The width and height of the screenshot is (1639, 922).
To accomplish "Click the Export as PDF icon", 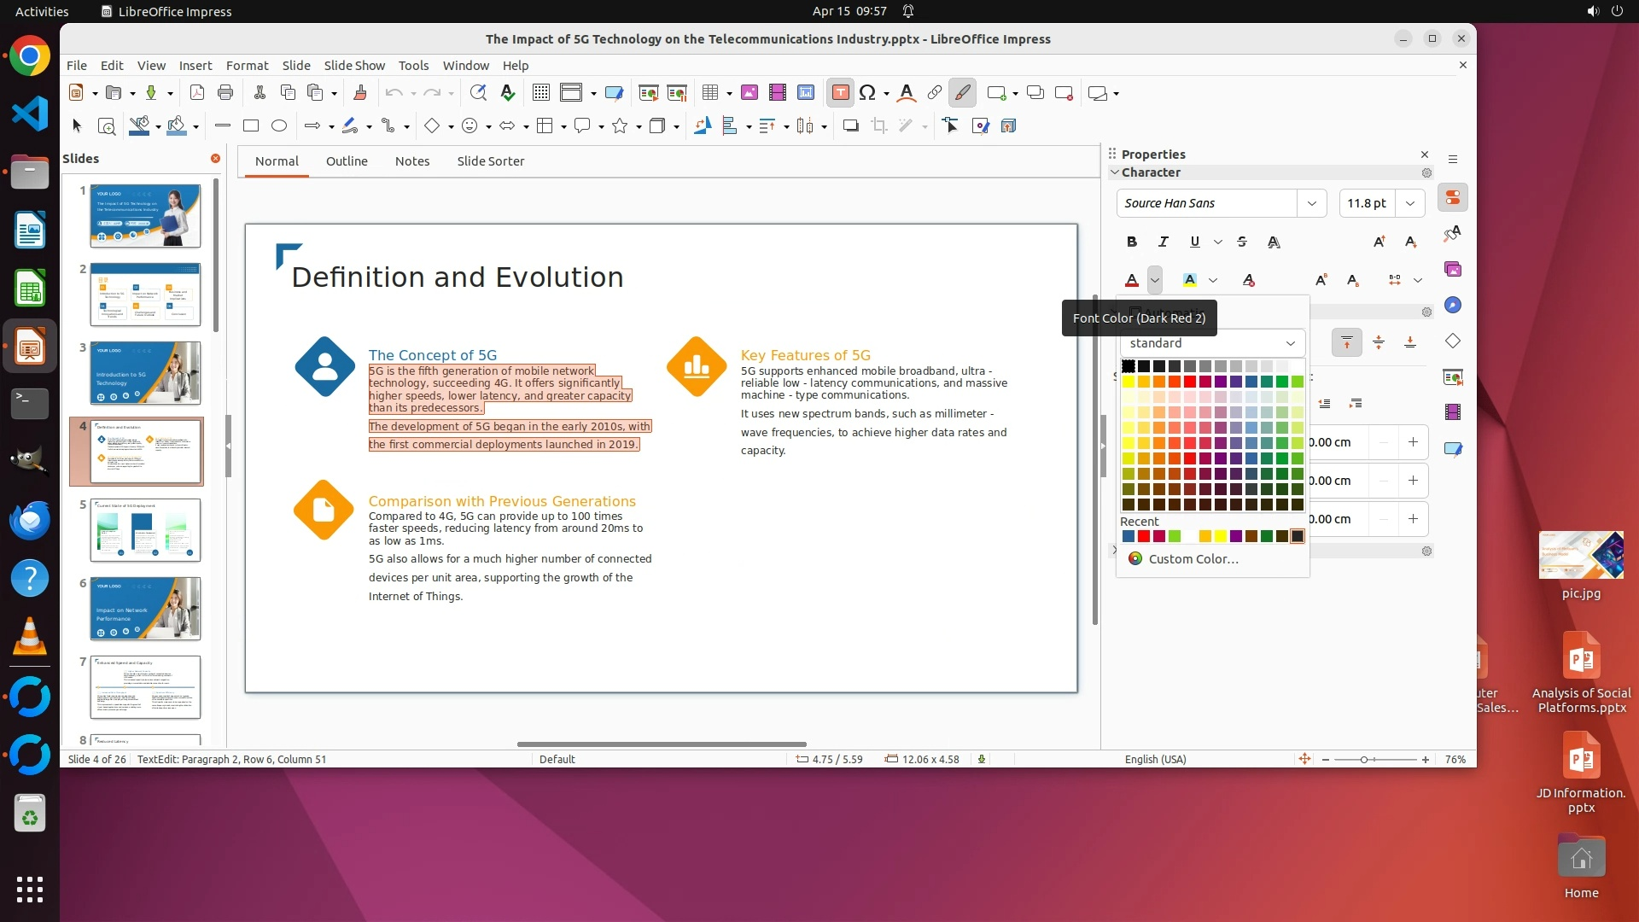I will (197, 92).
